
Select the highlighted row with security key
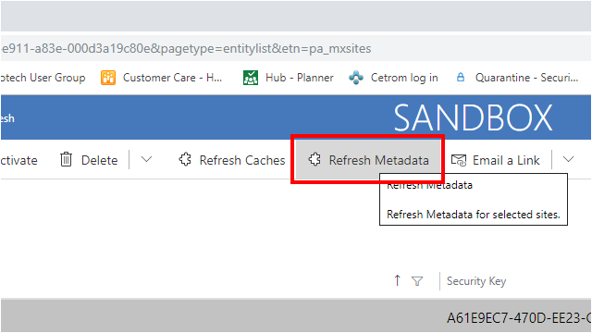click(x=296, y=316)
